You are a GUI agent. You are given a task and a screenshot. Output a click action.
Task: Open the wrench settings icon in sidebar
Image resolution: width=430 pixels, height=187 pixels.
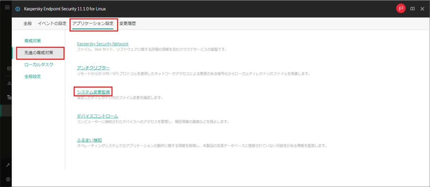[8, 165]
